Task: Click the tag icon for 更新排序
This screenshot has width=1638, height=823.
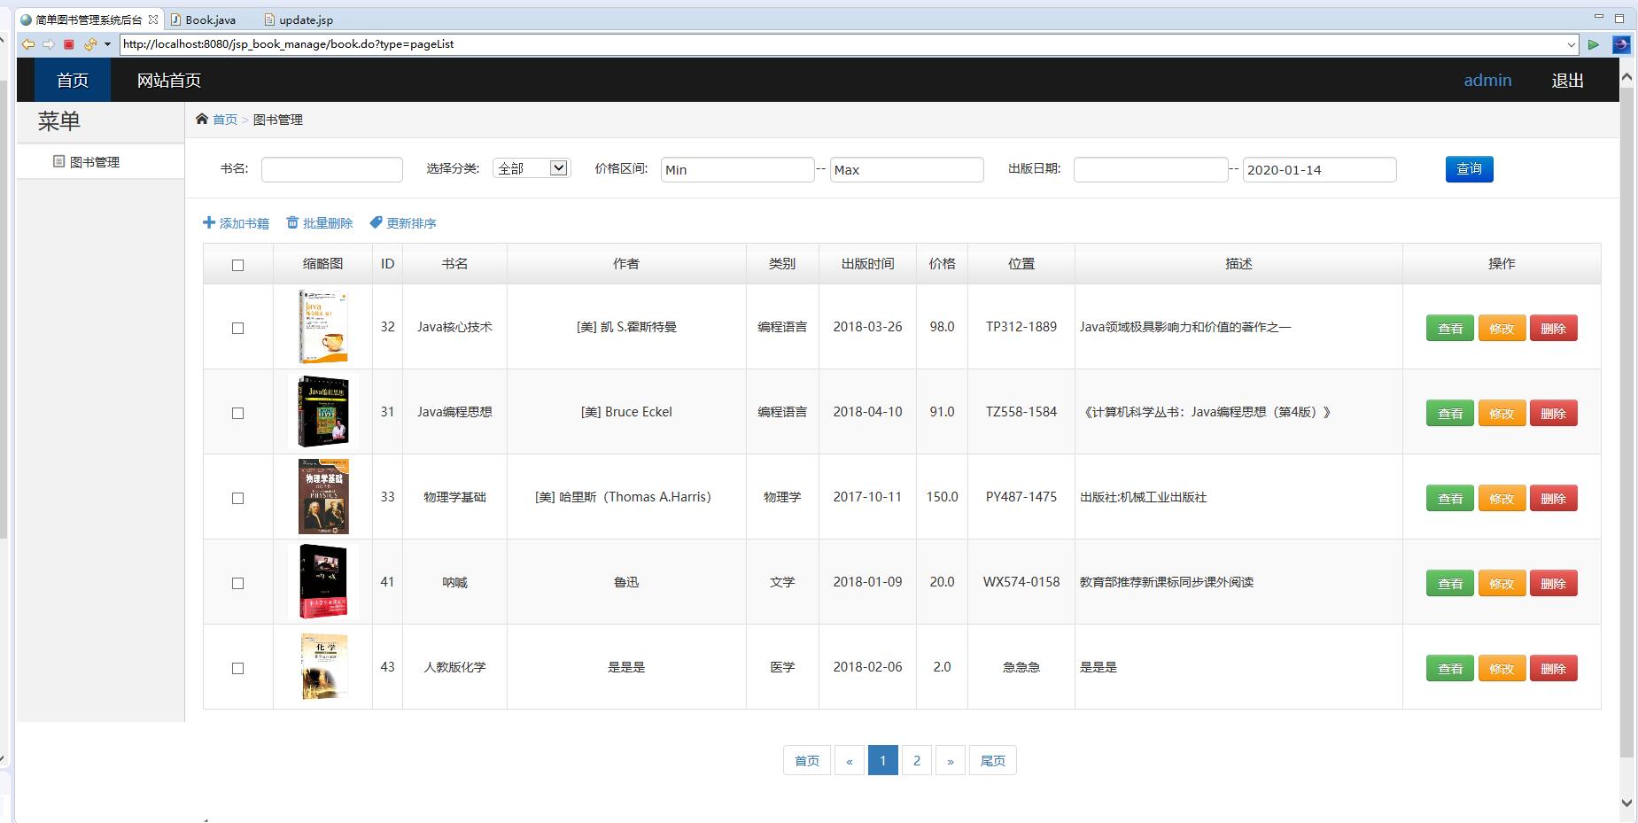Action: (376, 222)
